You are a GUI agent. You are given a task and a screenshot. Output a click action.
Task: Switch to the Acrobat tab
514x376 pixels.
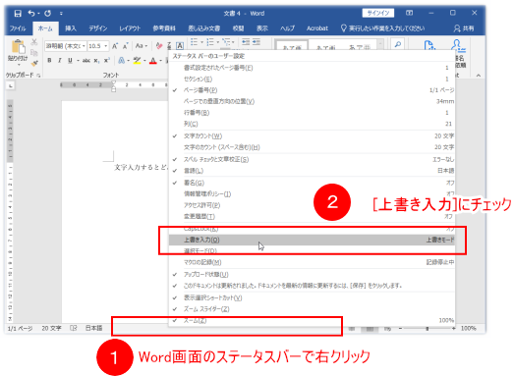click(317, 28)
